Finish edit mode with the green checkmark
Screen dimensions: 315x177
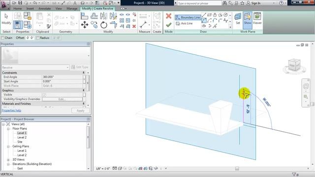tap(168, 25)
